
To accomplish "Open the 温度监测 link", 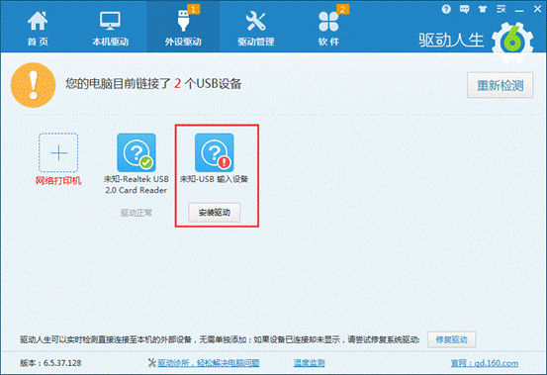I will tap(309, 363).
